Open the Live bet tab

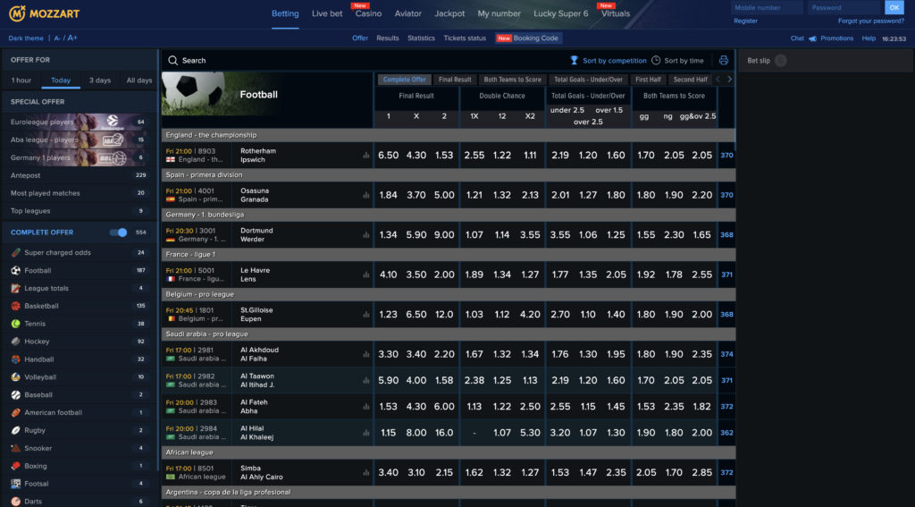[x=327, y=13]
